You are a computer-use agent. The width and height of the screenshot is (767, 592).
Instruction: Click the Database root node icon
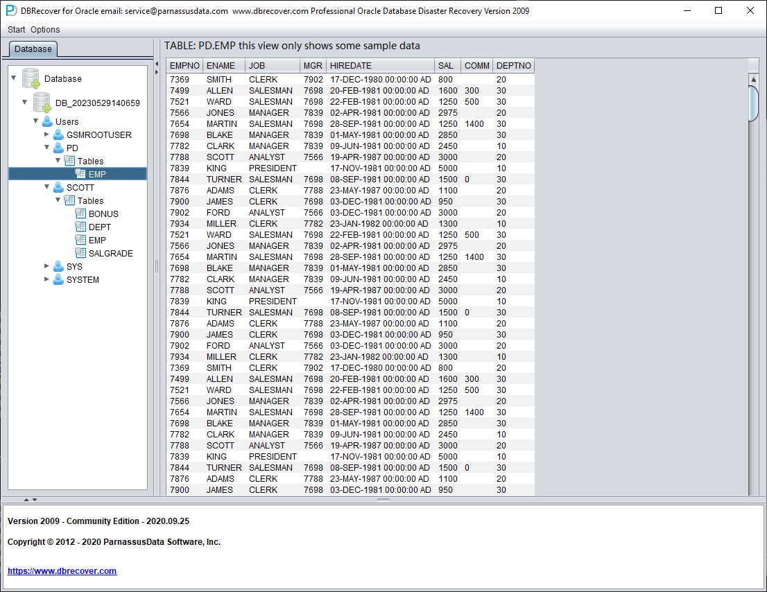click(x=31, y=78)
